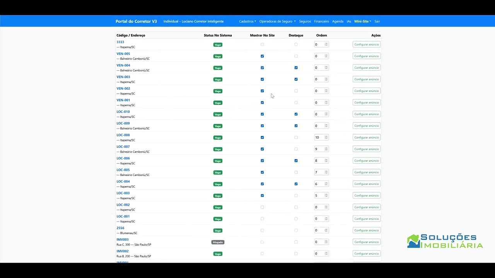
Task: Select IAs in the top navigation
Action: click(349, 21)
